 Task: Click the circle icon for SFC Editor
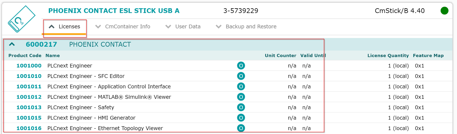pyautogui.click(x=241, y=76)
